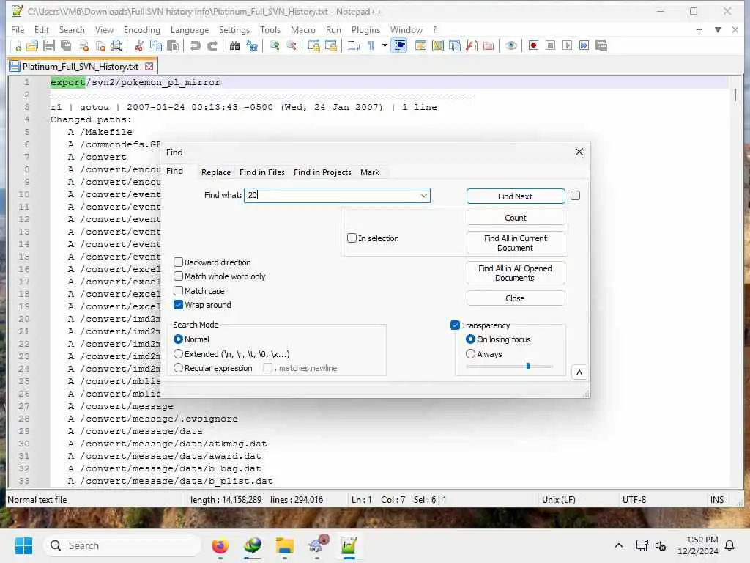This screenshot has height=563, width=750.
Task: Open the Language menu
Action: 190,29
